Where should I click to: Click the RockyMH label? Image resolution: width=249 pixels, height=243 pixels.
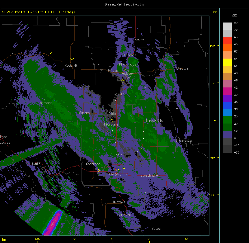tap(71, 66)
